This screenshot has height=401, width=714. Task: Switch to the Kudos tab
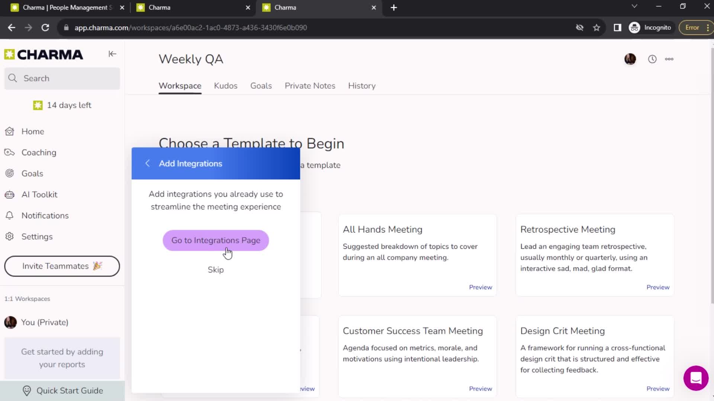point(226,86)
